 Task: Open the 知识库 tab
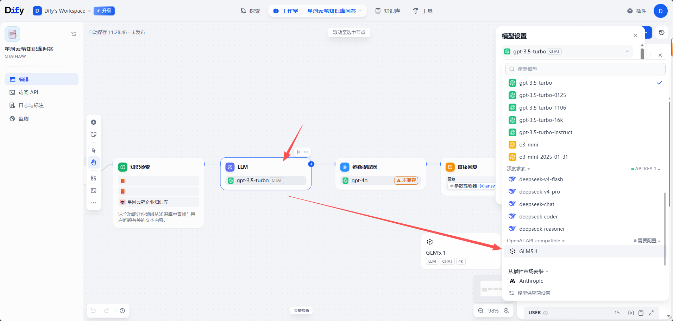pyautogui.click(x=388, y=11)
